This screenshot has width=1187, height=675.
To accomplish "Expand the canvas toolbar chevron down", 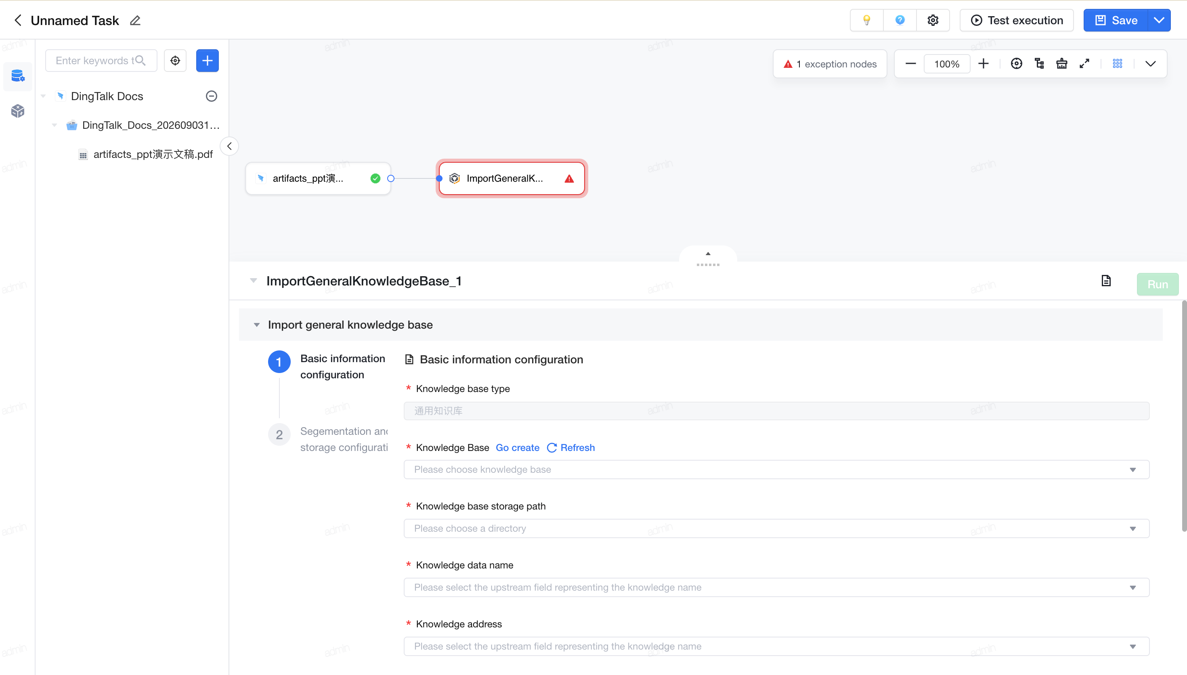I will tap(1150, 64).
